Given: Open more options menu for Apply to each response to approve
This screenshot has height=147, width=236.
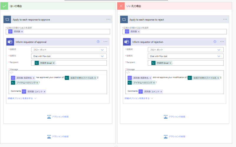Looking at the screenshot, I should point(109,20).
